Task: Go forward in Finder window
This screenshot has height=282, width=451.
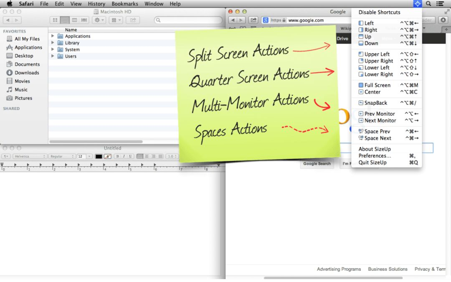Action: [x=17, y=20]
